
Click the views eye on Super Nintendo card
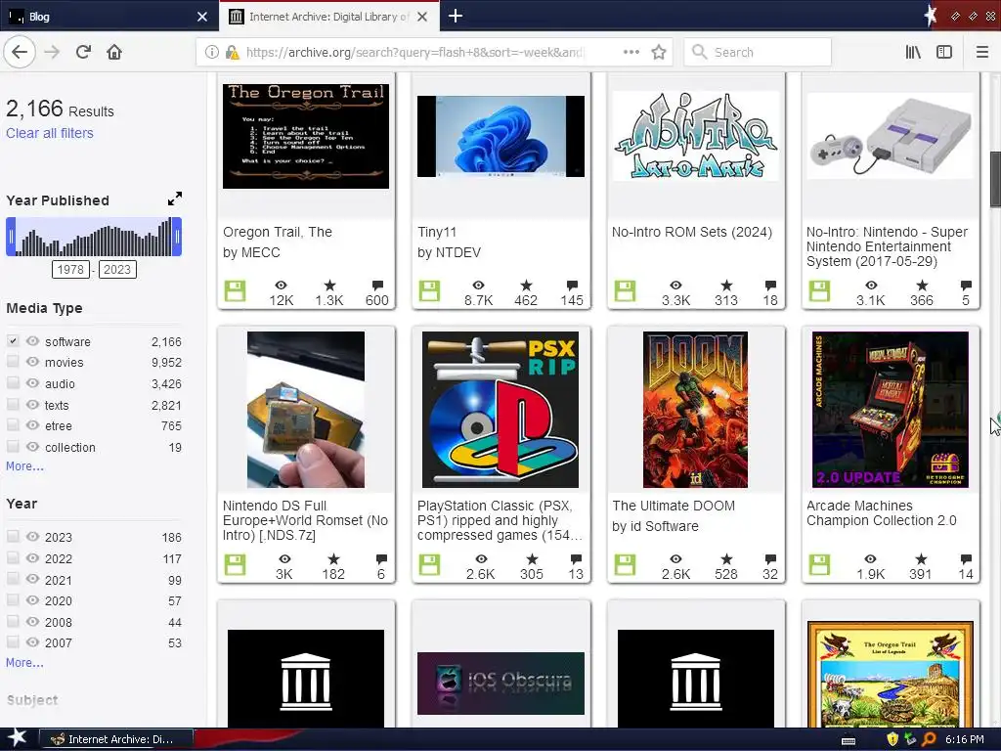tap(871, 285)
